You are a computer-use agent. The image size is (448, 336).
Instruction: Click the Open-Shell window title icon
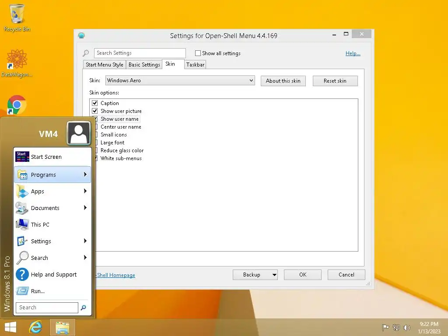81,36
